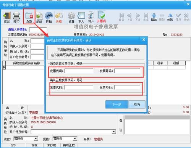Image resolution: width=191 pixels, height=148 pixels.
Task: Click the 销项正数 status bar entry
Action: [x=69, y=145]
